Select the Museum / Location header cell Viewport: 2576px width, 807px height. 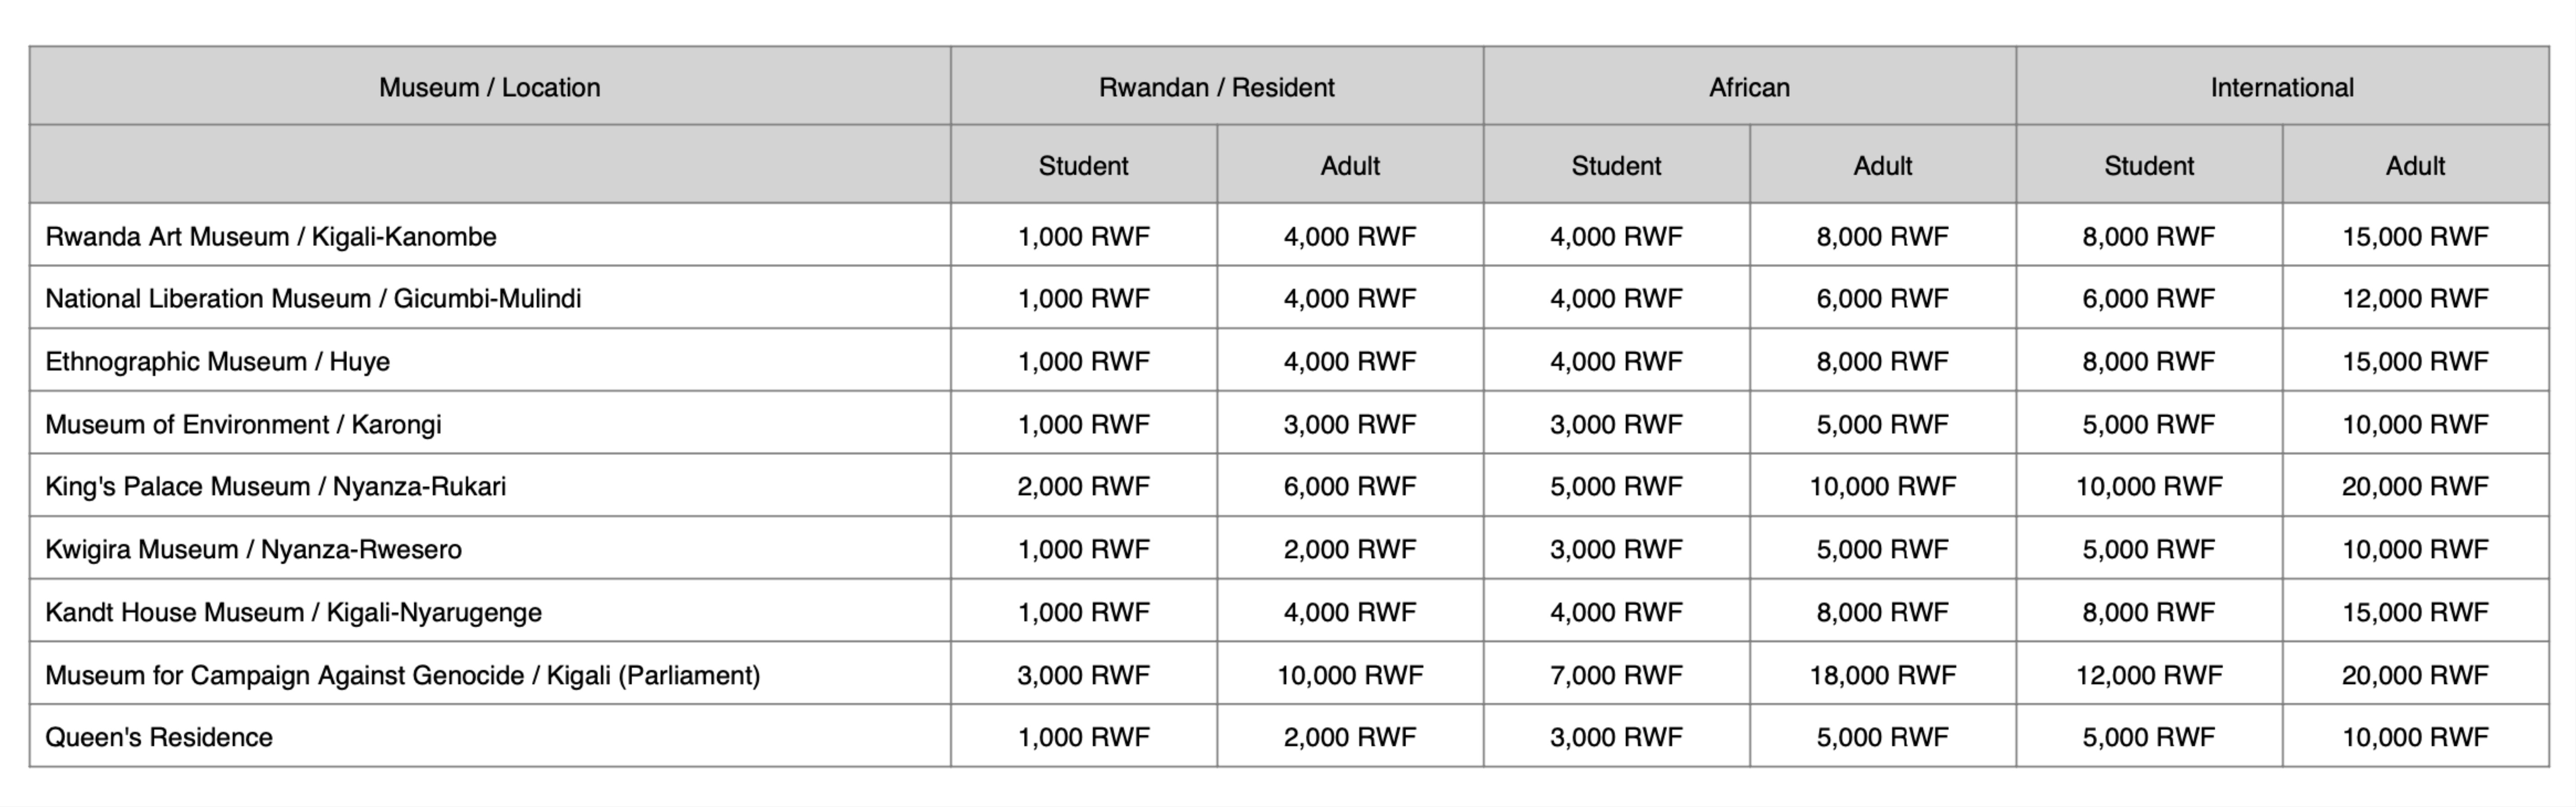(490, 87)
